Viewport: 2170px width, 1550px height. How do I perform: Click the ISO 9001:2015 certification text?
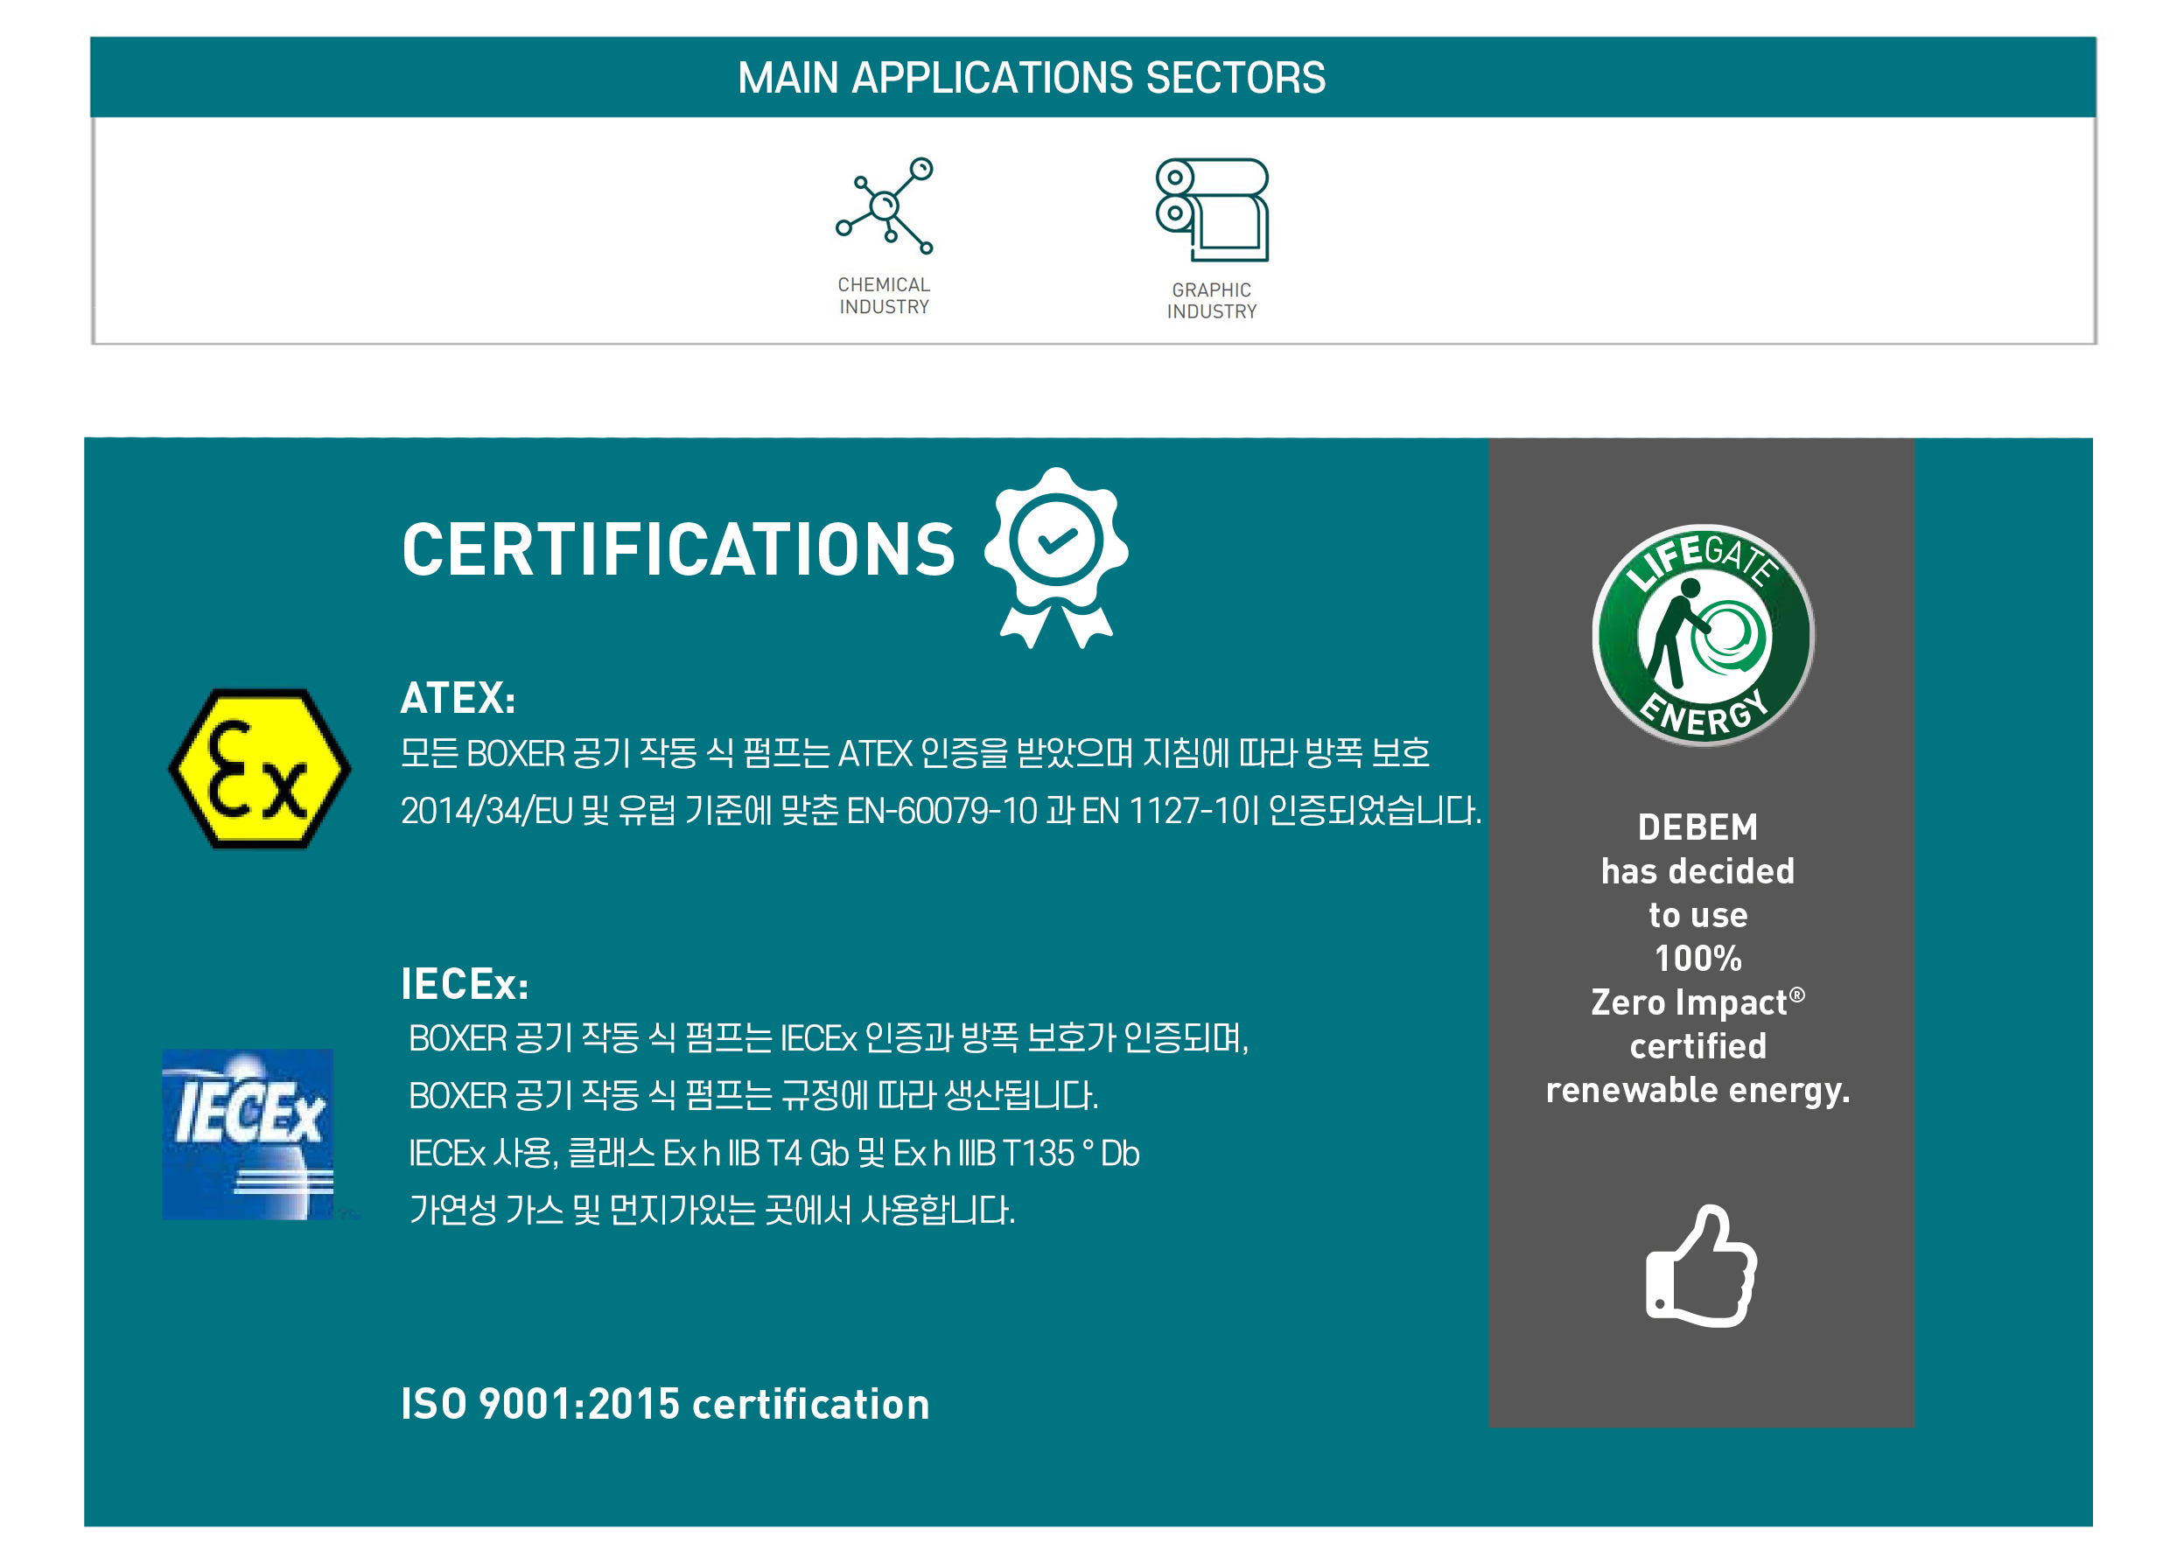tap(664, 1403)
